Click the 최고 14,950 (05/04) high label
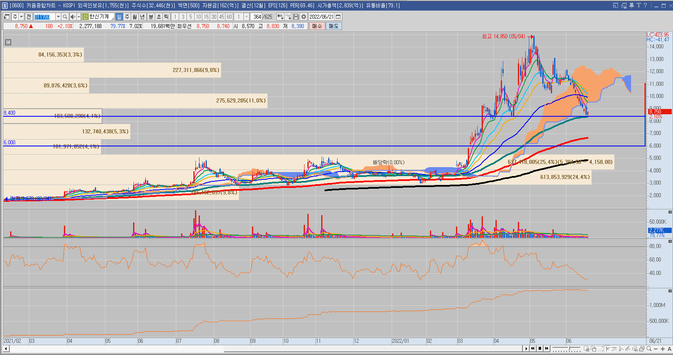The width and height of the screenshot is (673, 355). coord(504,36)
